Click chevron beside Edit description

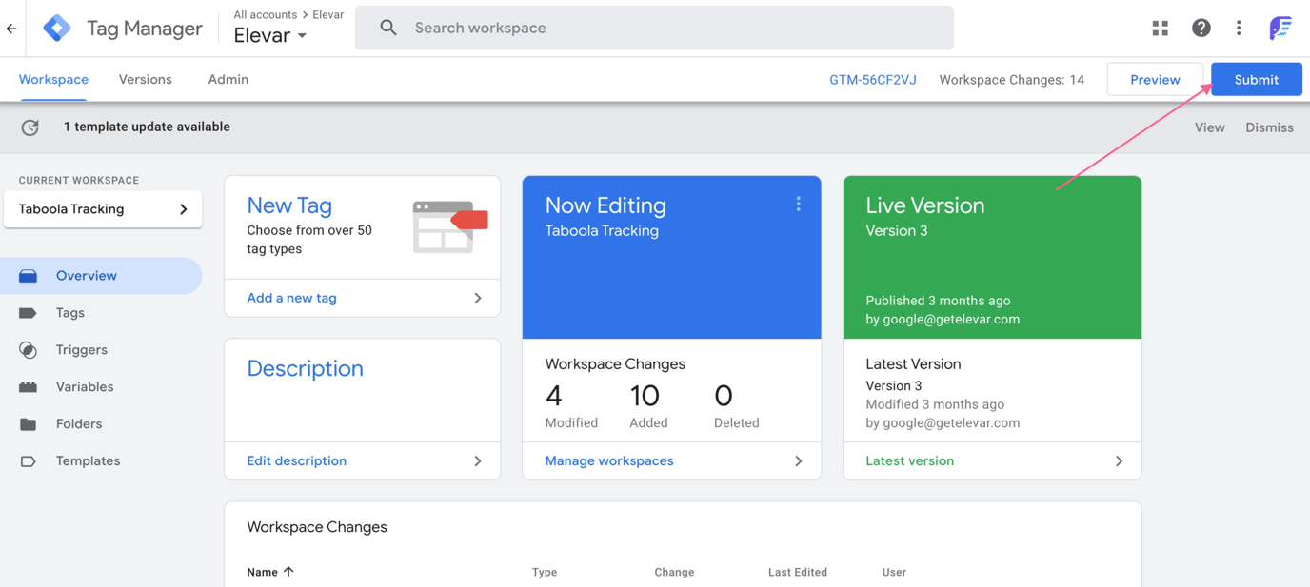click(478, 460)
